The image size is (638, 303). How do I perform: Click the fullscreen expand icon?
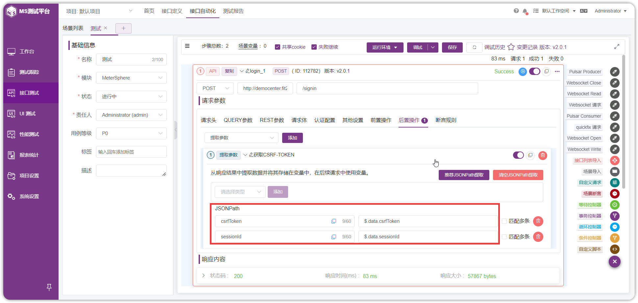tap(617, 47)
